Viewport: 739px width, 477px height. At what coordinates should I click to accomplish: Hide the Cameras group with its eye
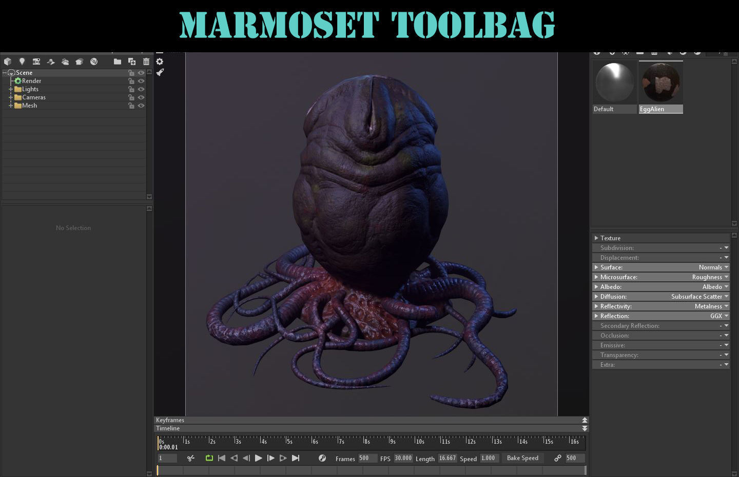point(141,97)
